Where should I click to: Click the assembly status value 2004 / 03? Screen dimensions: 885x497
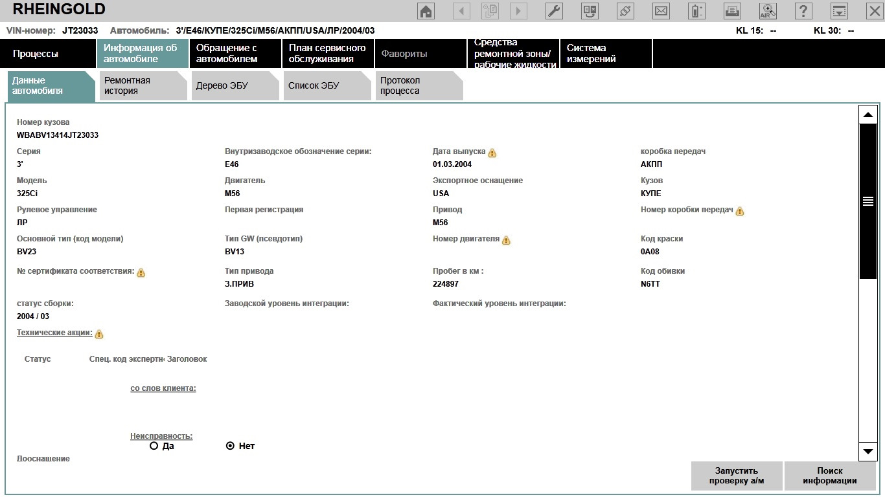(33, 316)
